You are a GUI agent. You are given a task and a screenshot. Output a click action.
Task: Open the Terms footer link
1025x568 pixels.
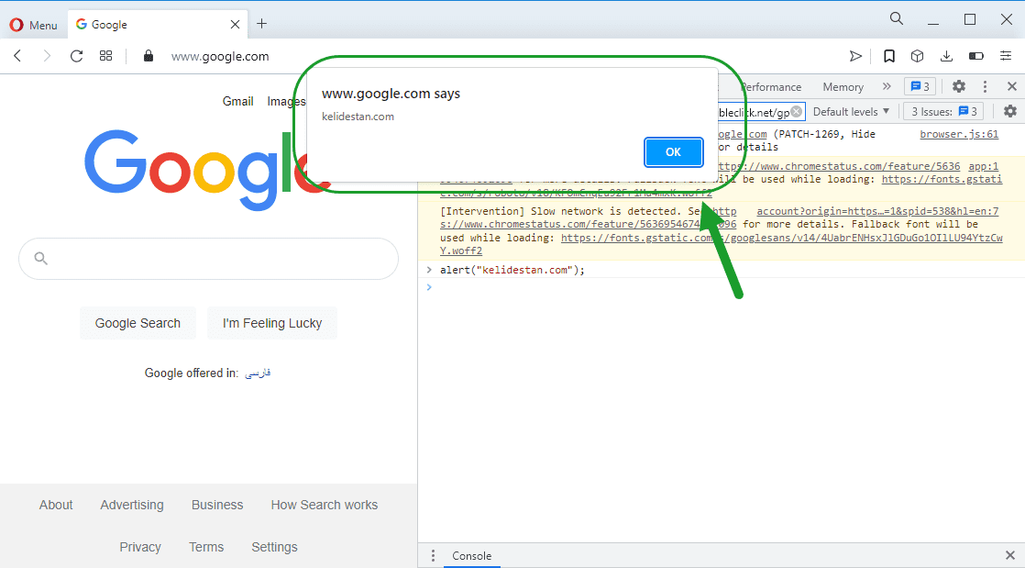pos(206,547)
